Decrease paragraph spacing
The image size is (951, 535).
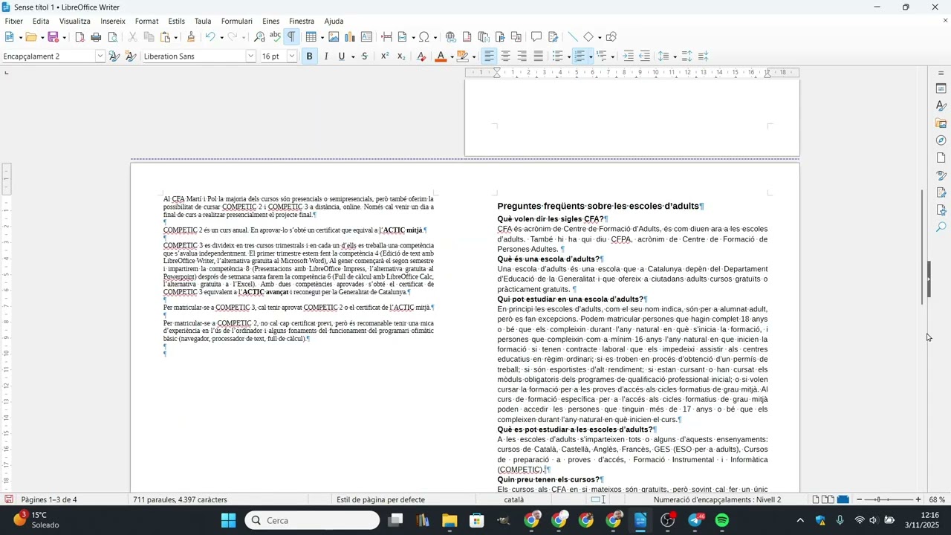(x=704, y=56)
